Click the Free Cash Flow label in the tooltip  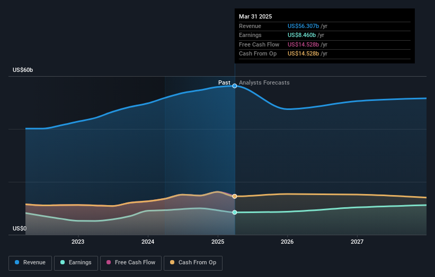[259, 44]
